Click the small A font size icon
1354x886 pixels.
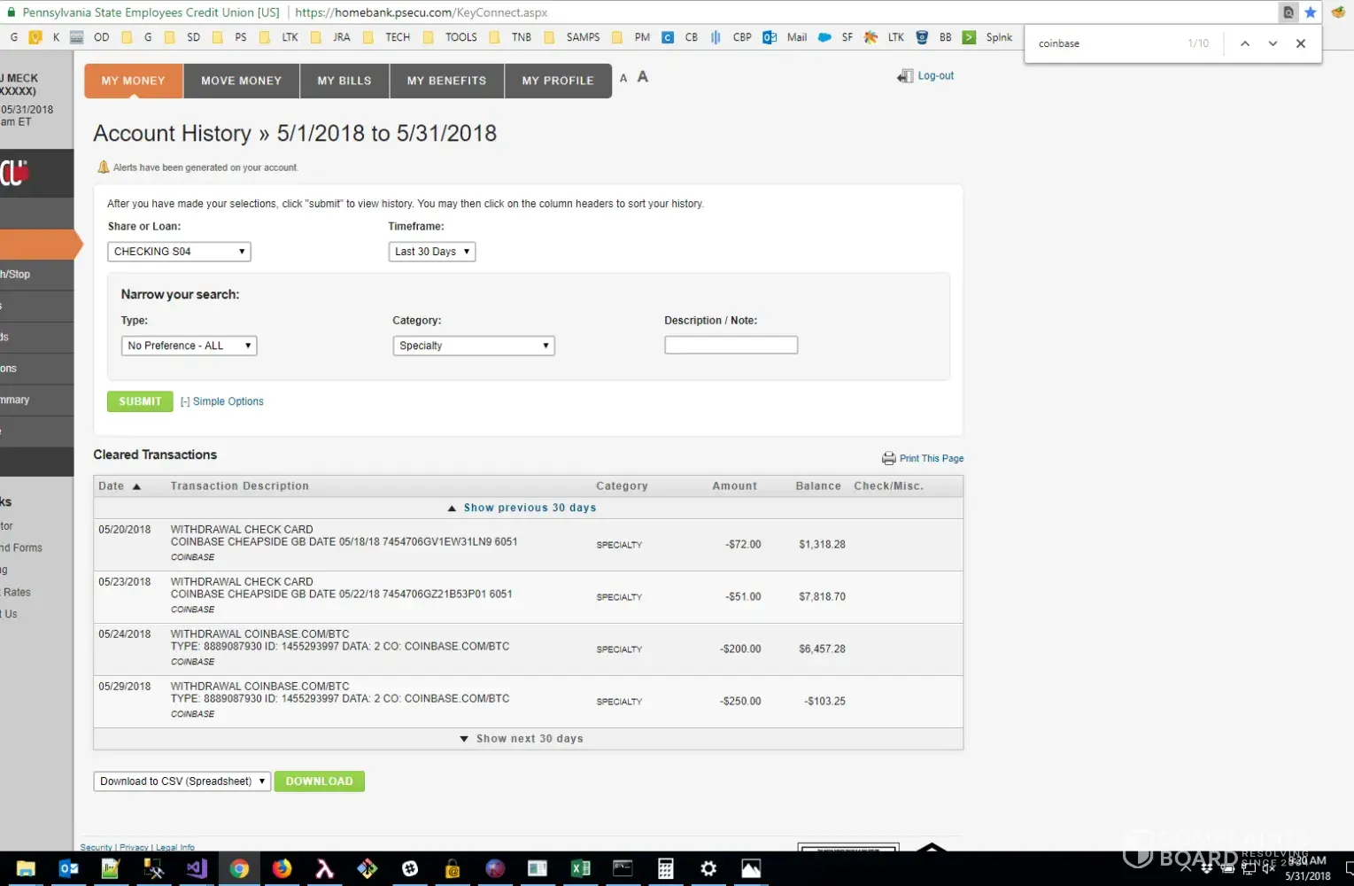pyautogui.click(x=623, y=79)
